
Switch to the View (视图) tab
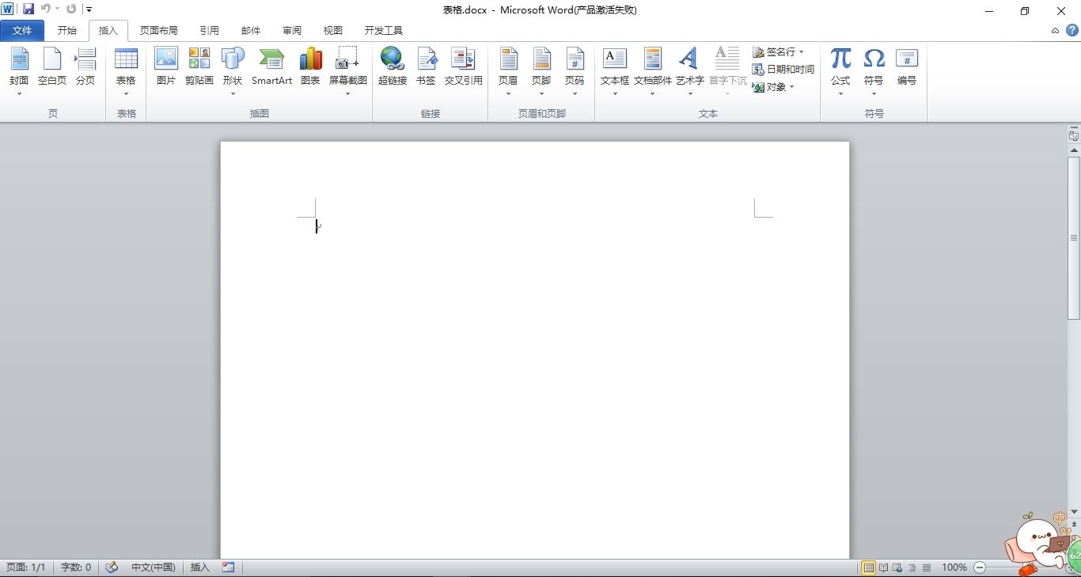pyautogui.click(x=333, y=31)
